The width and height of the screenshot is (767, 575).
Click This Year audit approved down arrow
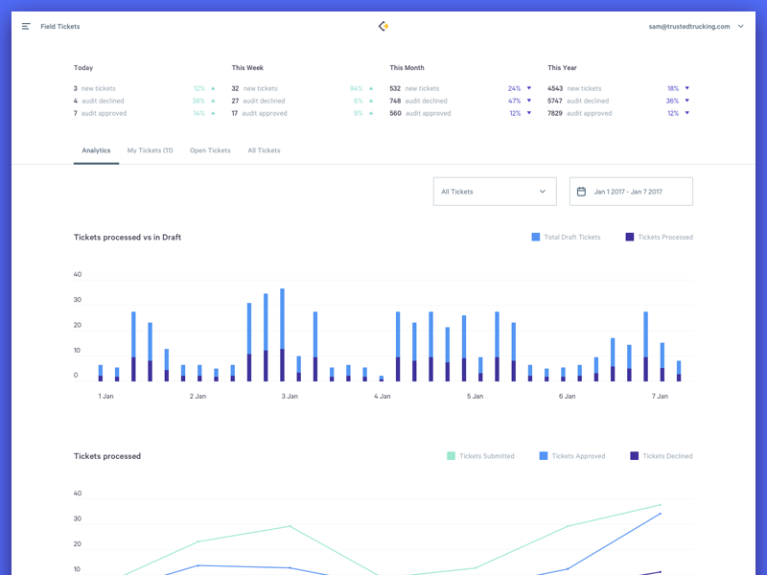(x=687, y=113)
